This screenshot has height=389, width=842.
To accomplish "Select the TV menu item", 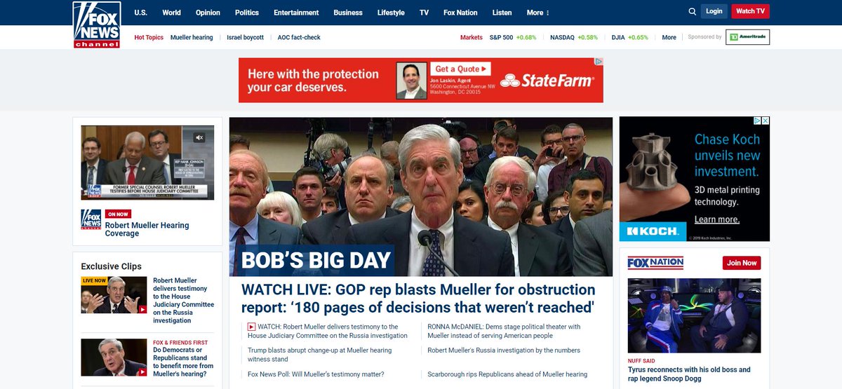I will click(424, 13).
